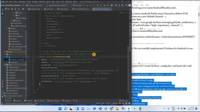Open Help menu in Notepad
This screenshot has height=112, width=200.
pyautogui.click(x=147, y=5)
